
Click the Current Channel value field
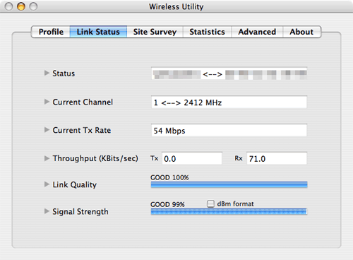tap(229, 102)
